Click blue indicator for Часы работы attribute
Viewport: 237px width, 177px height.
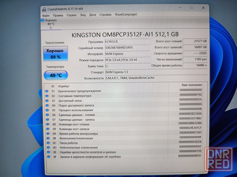click(x=47, y=143)
